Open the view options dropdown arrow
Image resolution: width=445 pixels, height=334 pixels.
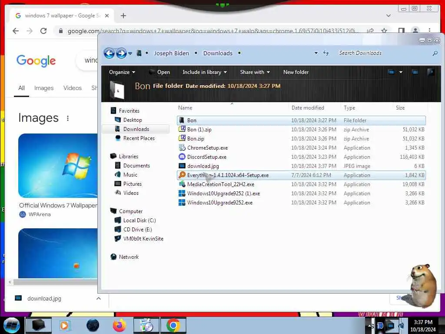[x=401, y=72]
